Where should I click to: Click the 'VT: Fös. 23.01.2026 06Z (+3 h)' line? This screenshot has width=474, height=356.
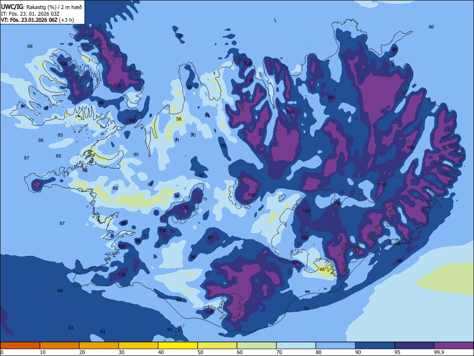click(x=37, y=20)
